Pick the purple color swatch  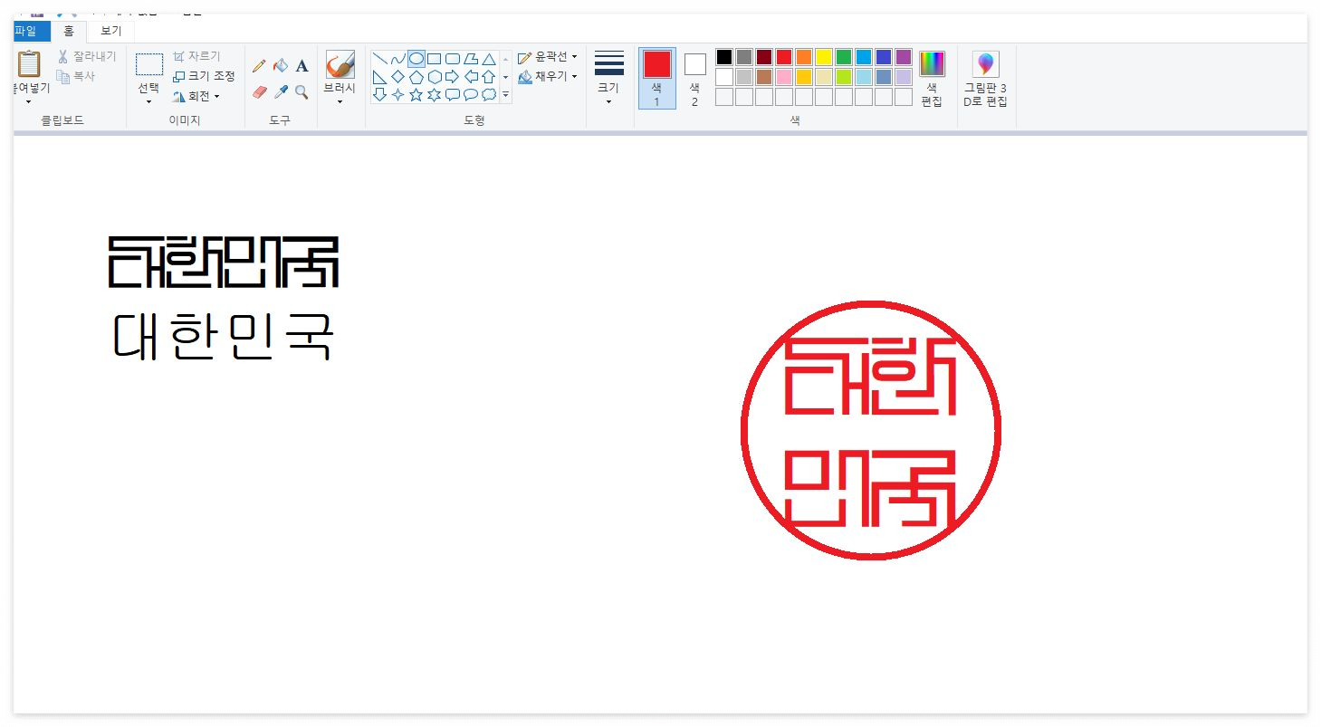(x=903, y=57)
